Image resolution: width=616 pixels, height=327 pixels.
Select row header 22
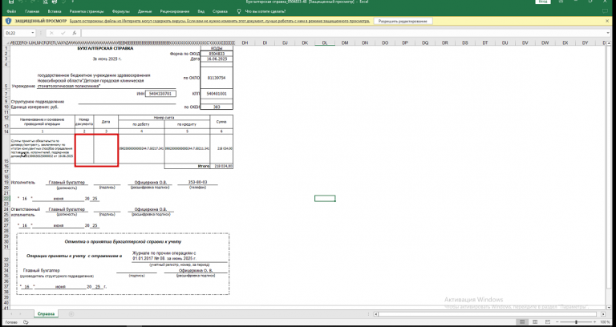(6, 199)
